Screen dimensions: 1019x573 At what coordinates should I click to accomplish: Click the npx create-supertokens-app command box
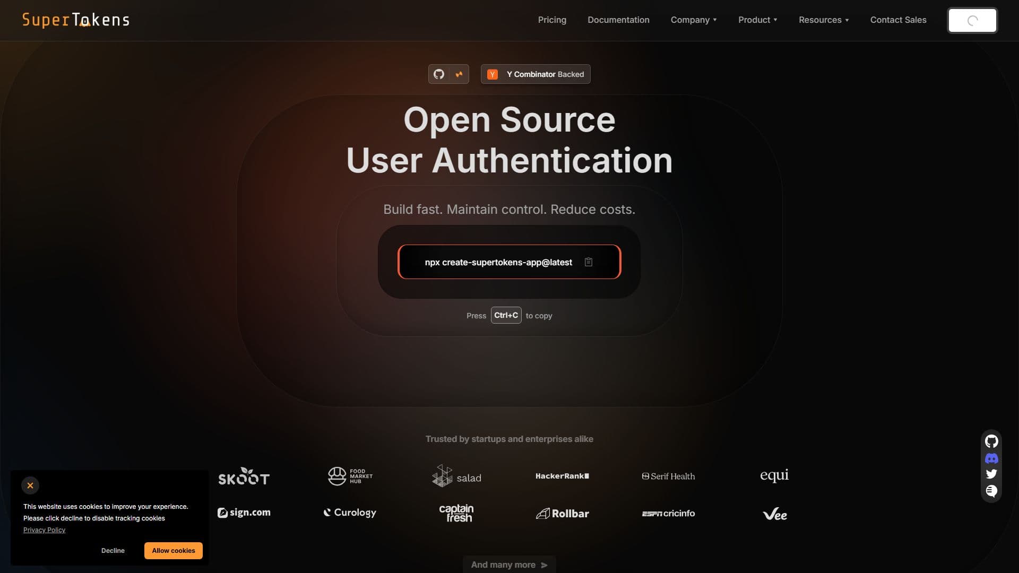(x=509, y=262)
